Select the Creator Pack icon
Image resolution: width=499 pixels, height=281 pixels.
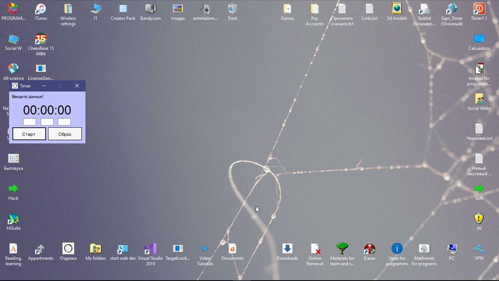(x=123, y=9)
